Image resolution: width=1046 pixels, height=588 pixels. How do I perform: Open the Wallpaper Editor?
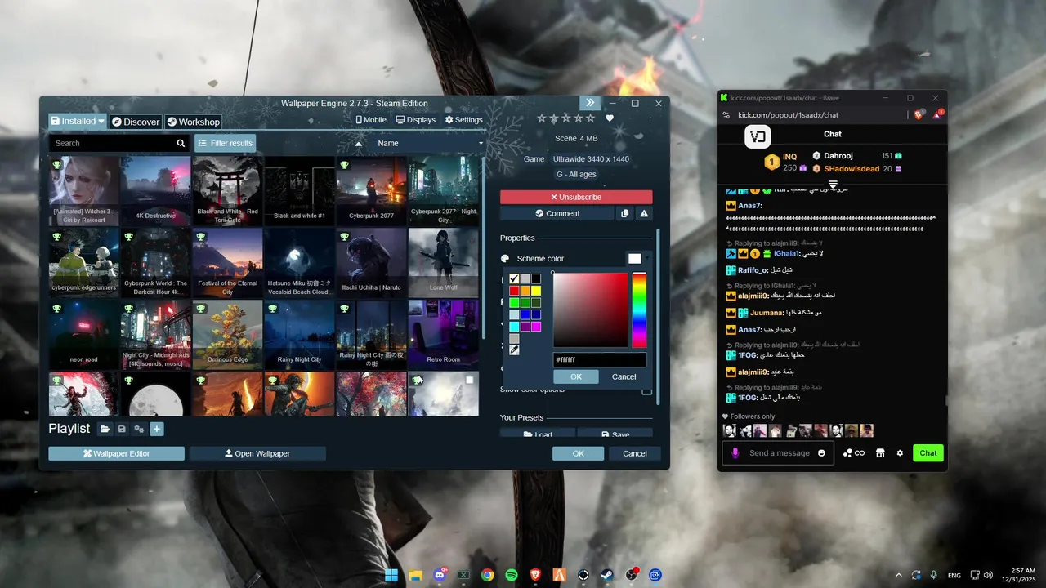coord(116,453)
